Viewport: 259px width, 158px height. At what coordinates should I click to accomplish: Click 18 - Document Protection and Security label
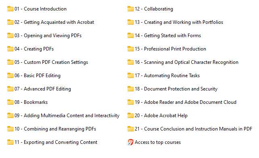point(176,89)
